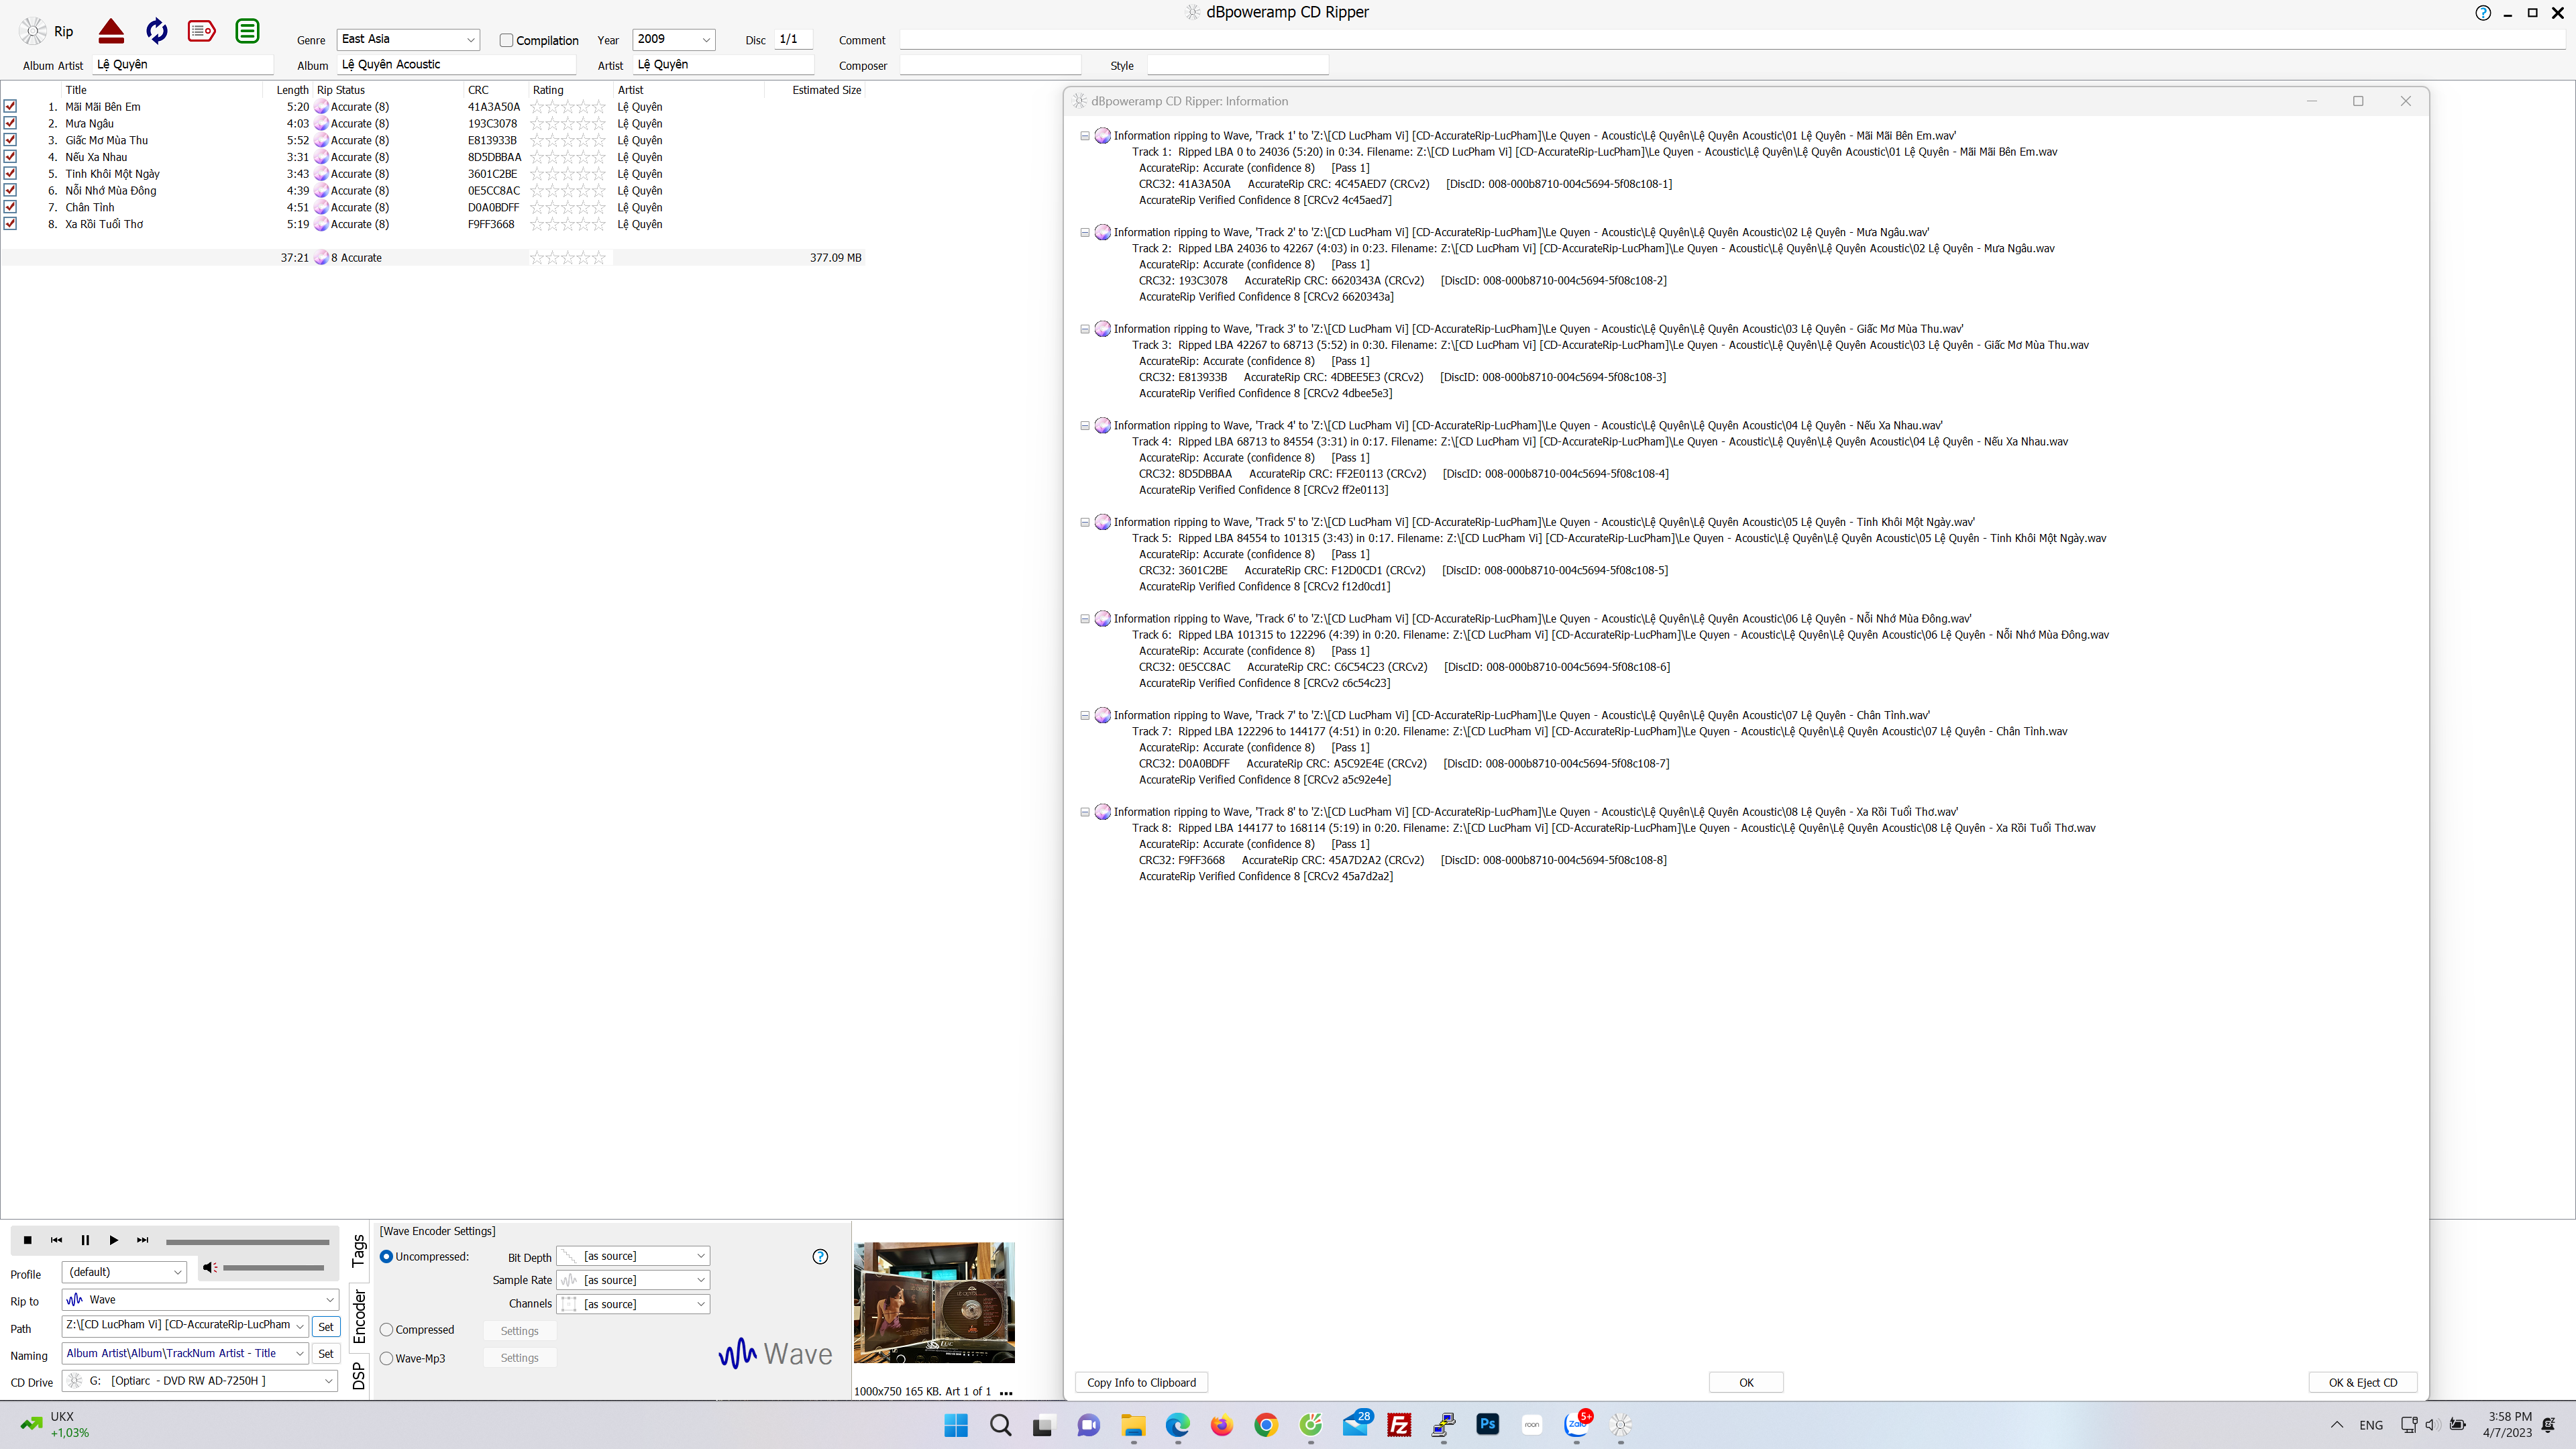Stop audio playback
Viewport: 2576px width, 1449px height.
(x=28, y=1240)
